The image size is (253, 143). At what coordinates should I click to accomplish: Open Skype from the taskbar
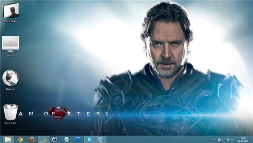click(89, 139)
